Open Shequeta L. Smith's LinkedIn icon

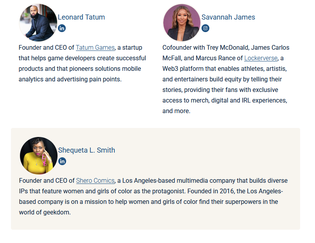(x=62, y=161)
